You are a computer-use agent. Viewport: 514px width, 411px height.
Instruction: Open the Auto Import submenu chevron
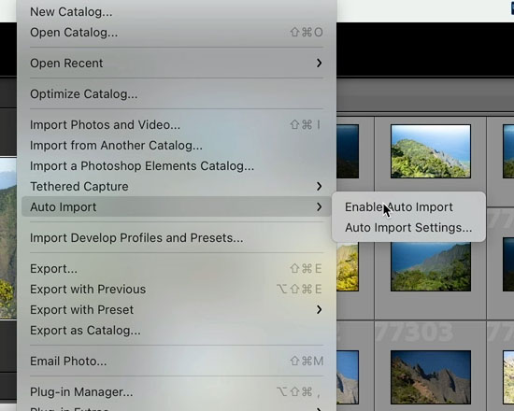tap(319, 206)
